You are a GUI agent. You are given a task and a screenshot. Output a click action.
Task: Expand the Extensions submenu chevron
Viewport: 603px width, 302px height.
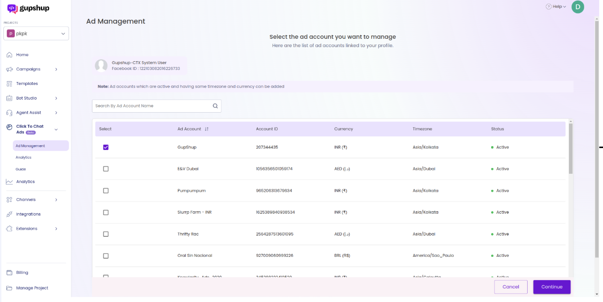(x=56, y=229)
